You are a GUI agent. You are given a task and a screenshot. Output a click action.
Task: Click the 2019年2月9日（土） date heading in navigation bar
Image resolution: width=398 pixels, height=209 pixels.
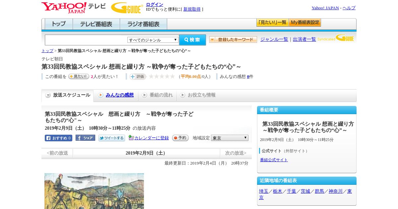tap(146, 153)
